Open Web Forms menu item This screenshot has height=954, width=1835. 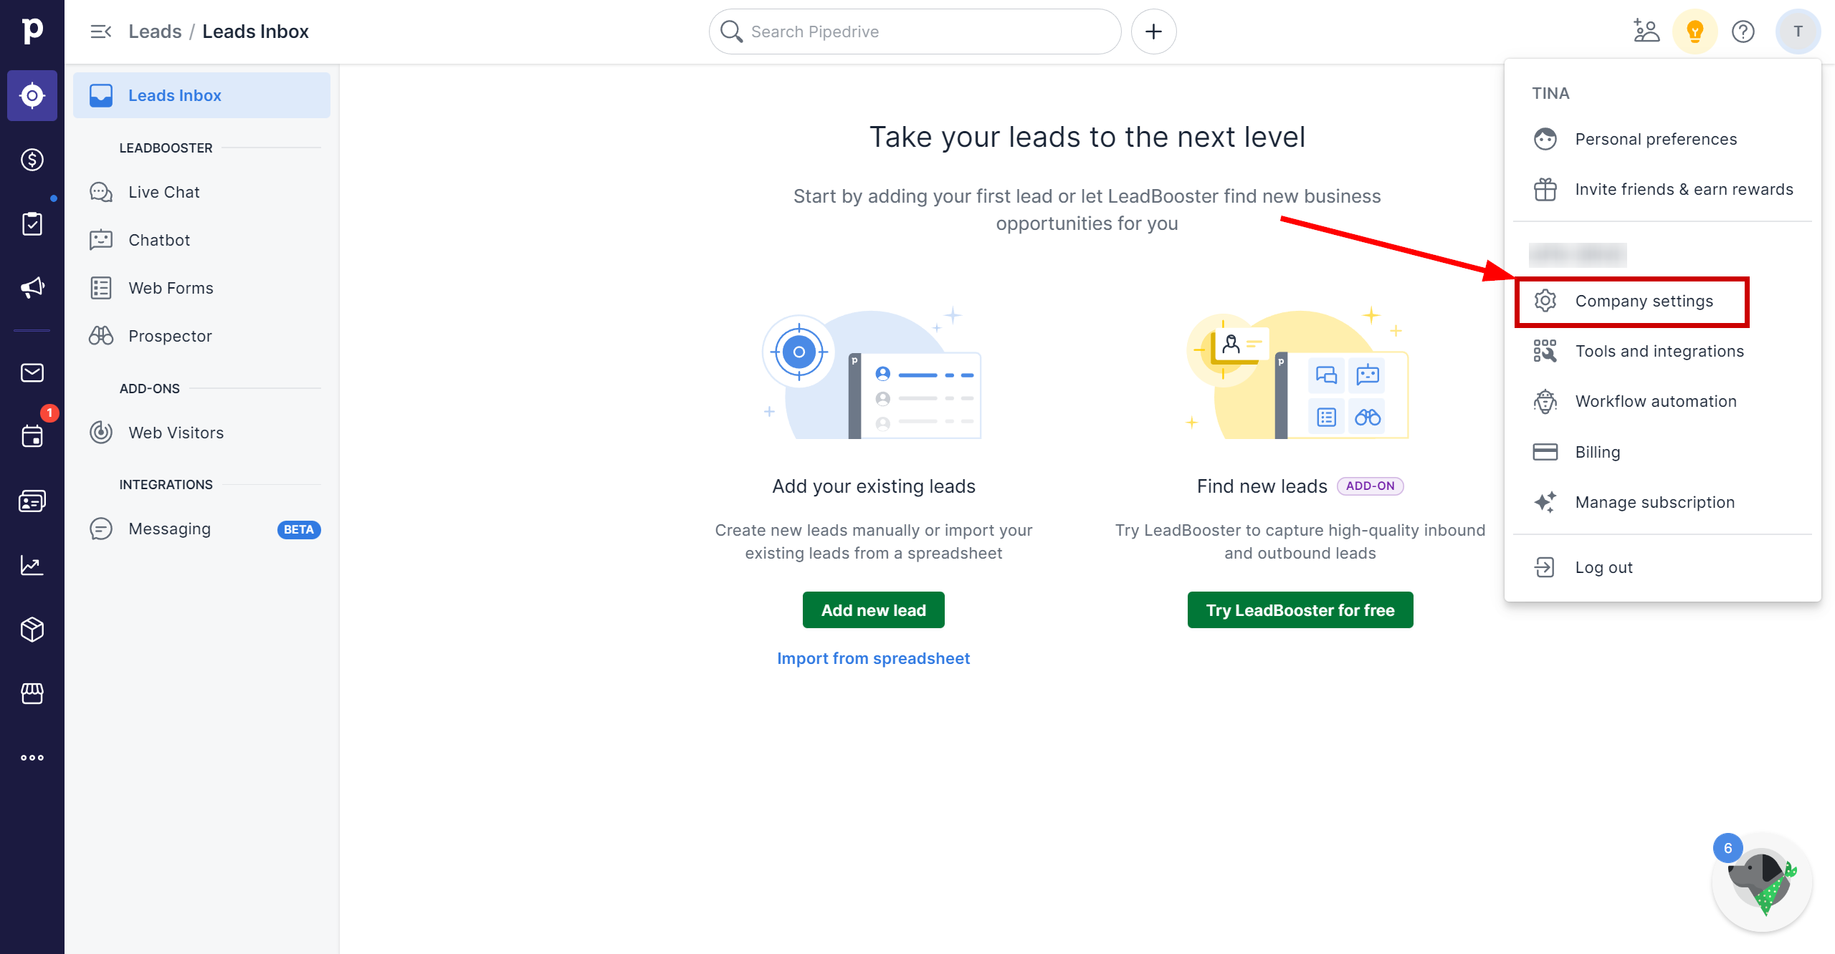[201, 288]
